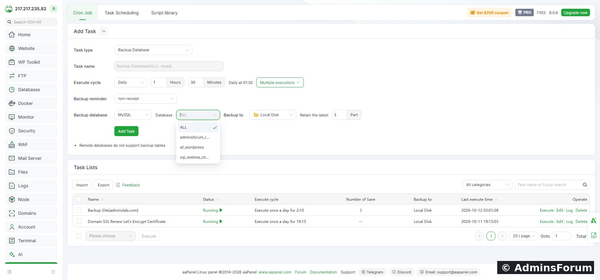600x280 pixels.
Task: Click the Mail Server envelope icon
Action: point(12,158)
